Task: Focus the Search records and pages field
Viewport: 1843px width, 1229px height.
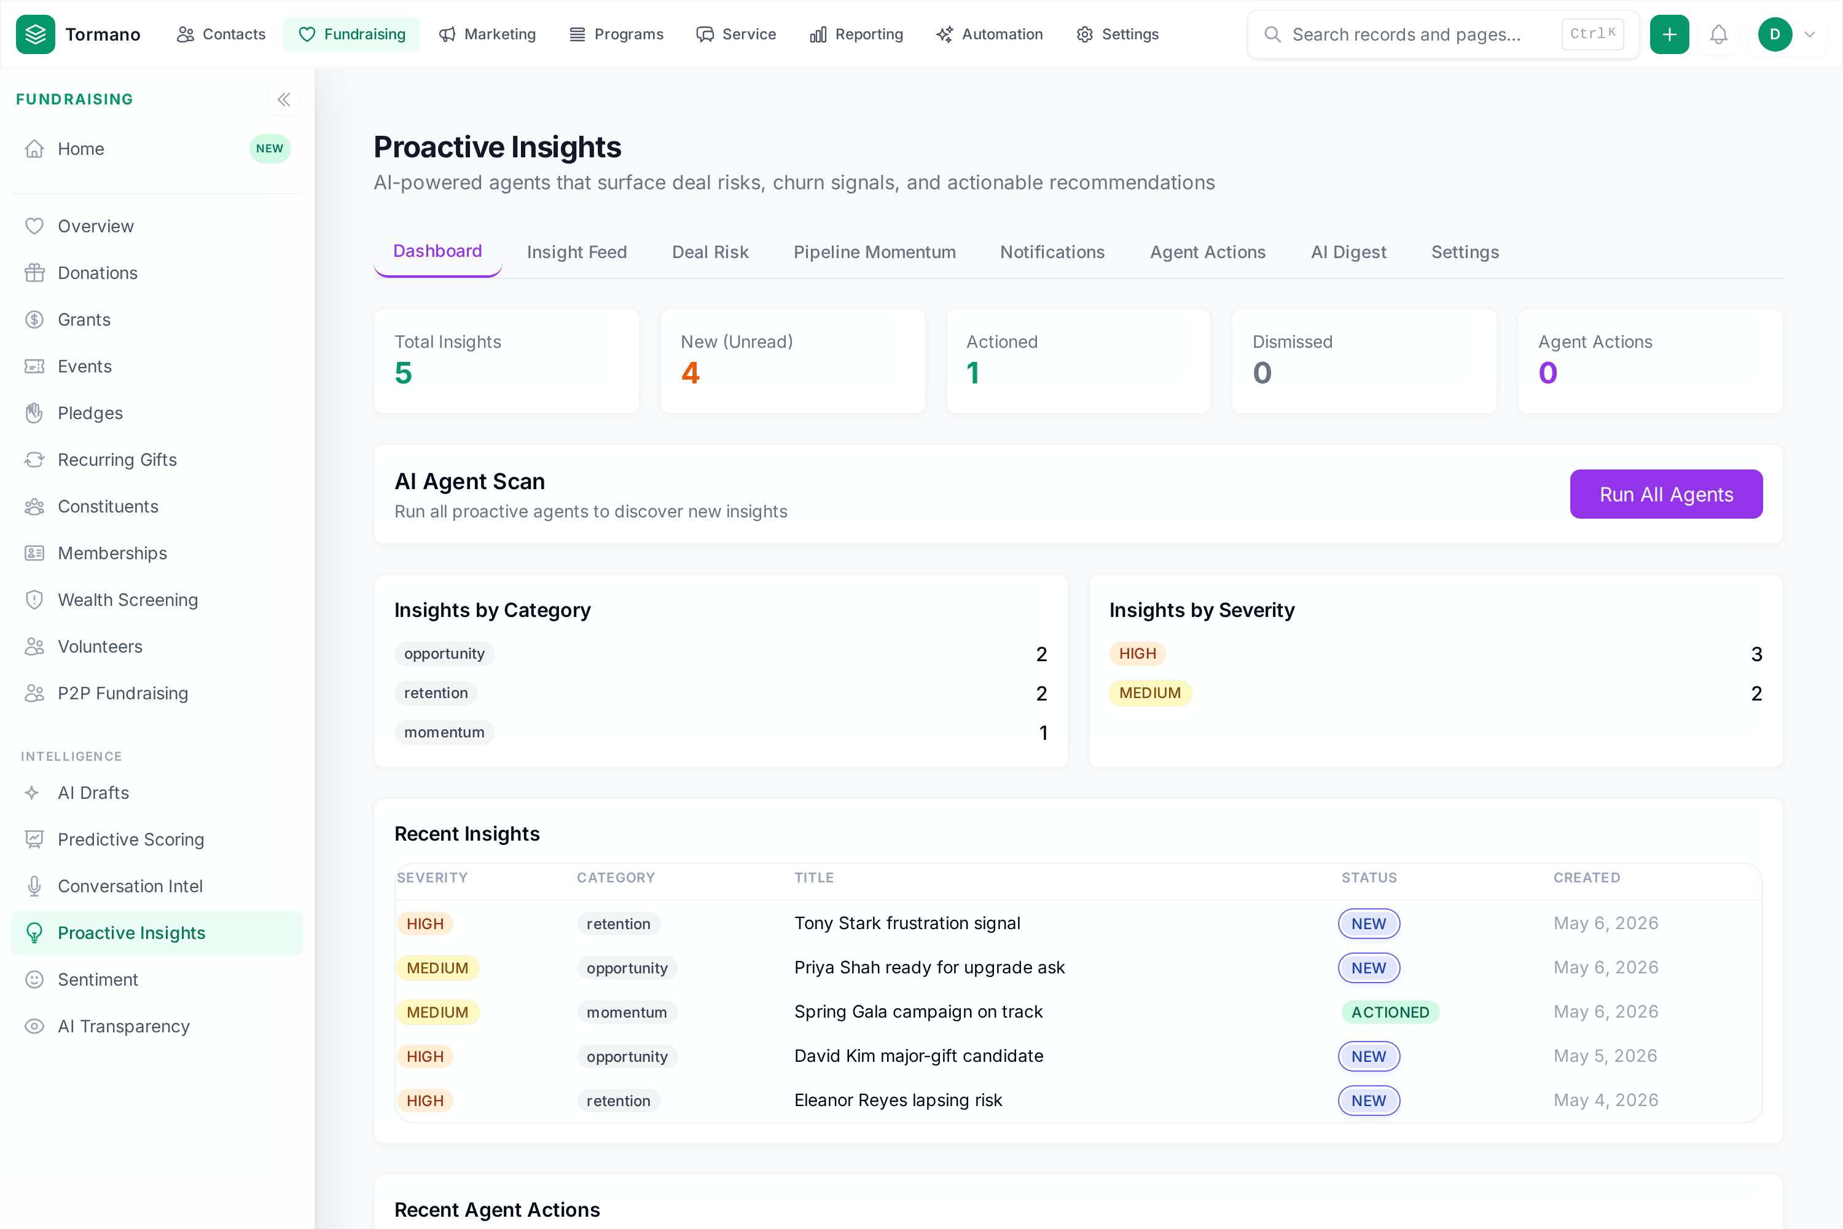Action: [x=1443, y=34]
